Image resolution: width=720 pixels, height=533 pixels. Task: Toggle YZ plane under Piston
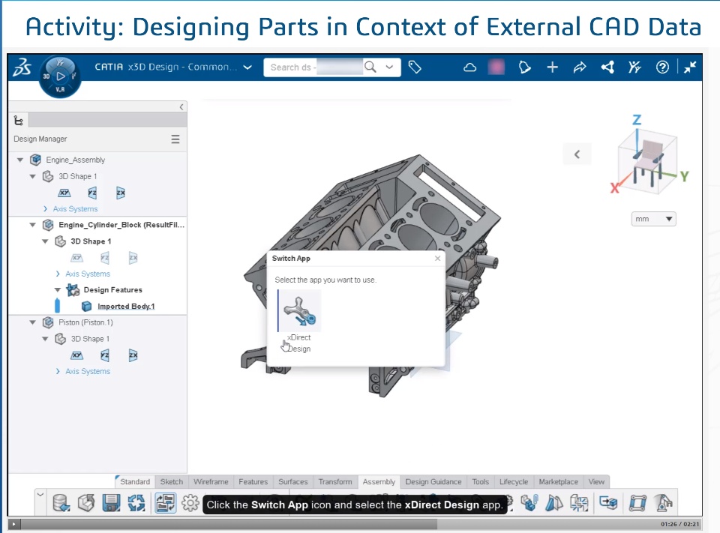[105, 355]
